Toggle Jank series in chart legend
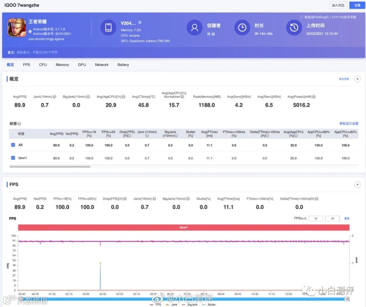 pos(171,305)
